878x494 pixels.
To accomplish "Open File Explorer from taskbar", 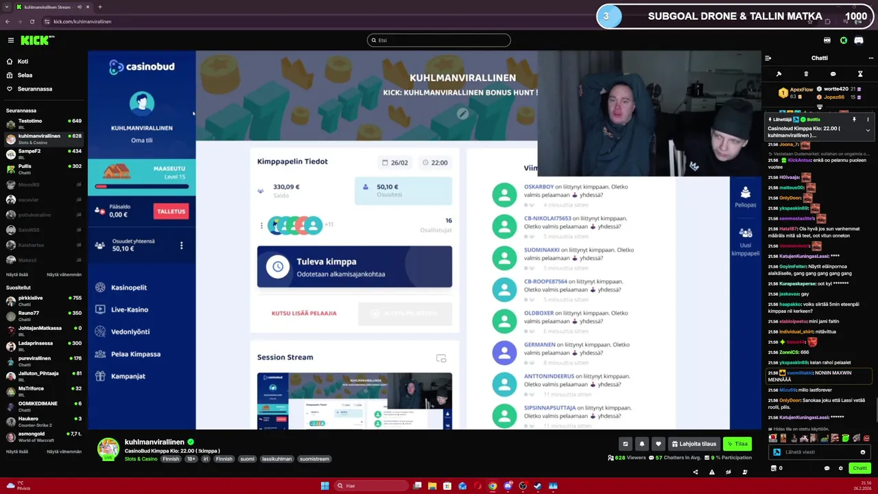I will point(432,486).
